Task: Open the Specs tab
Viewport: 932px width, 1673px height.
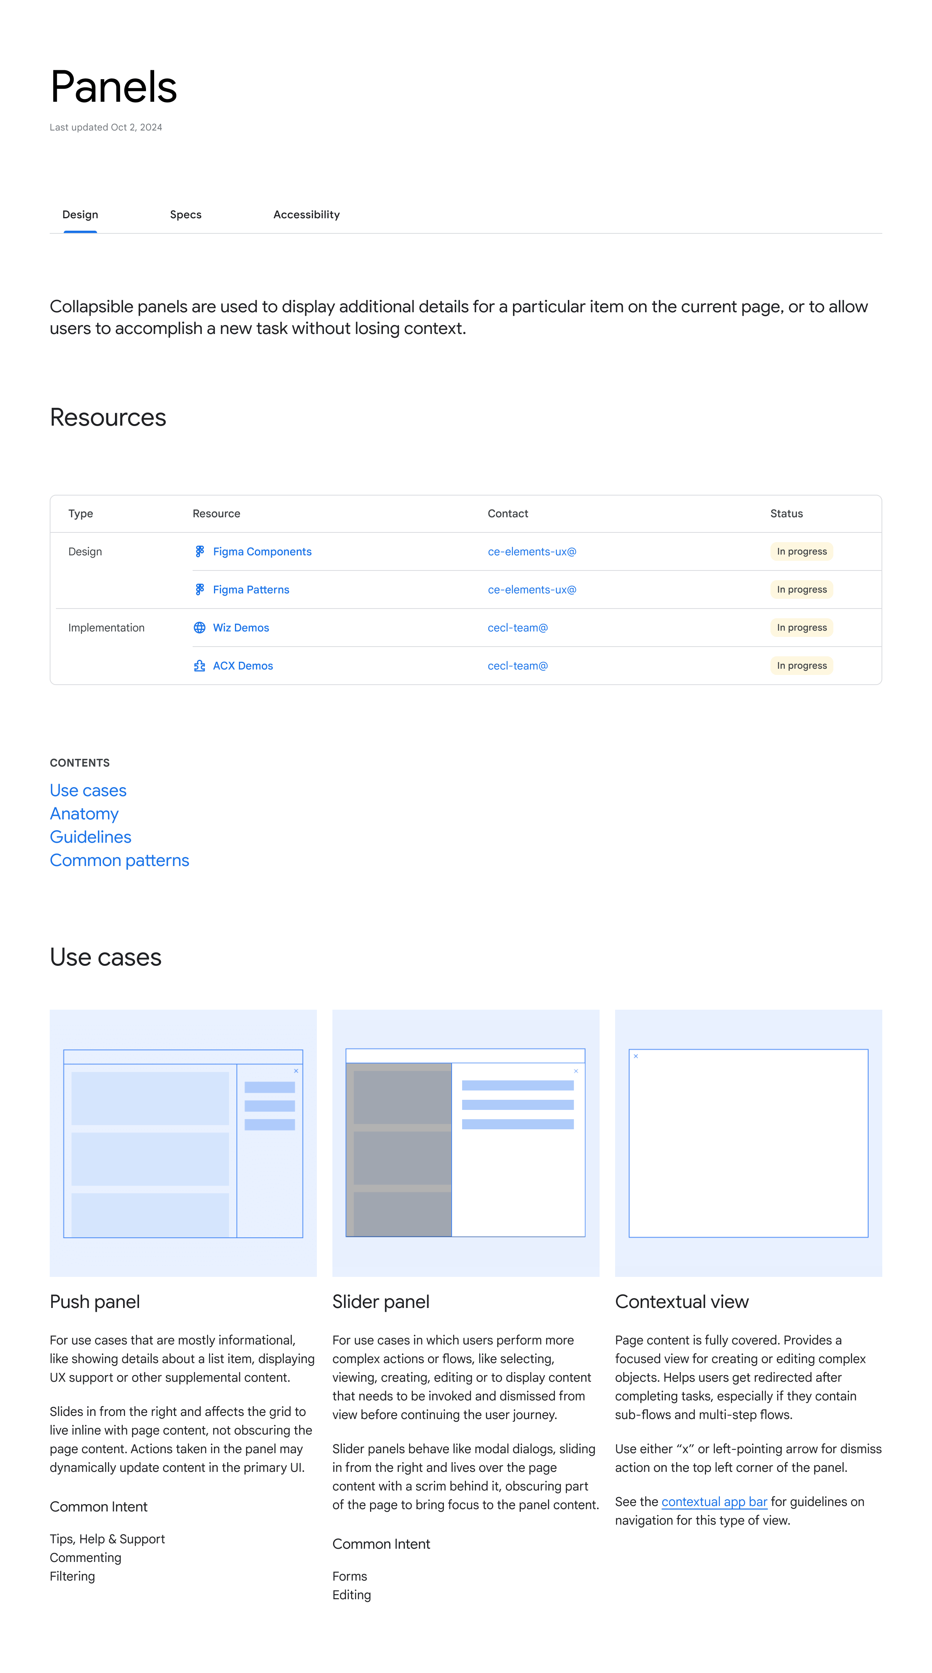Action: pyautogui.click(x=186, y=214)
